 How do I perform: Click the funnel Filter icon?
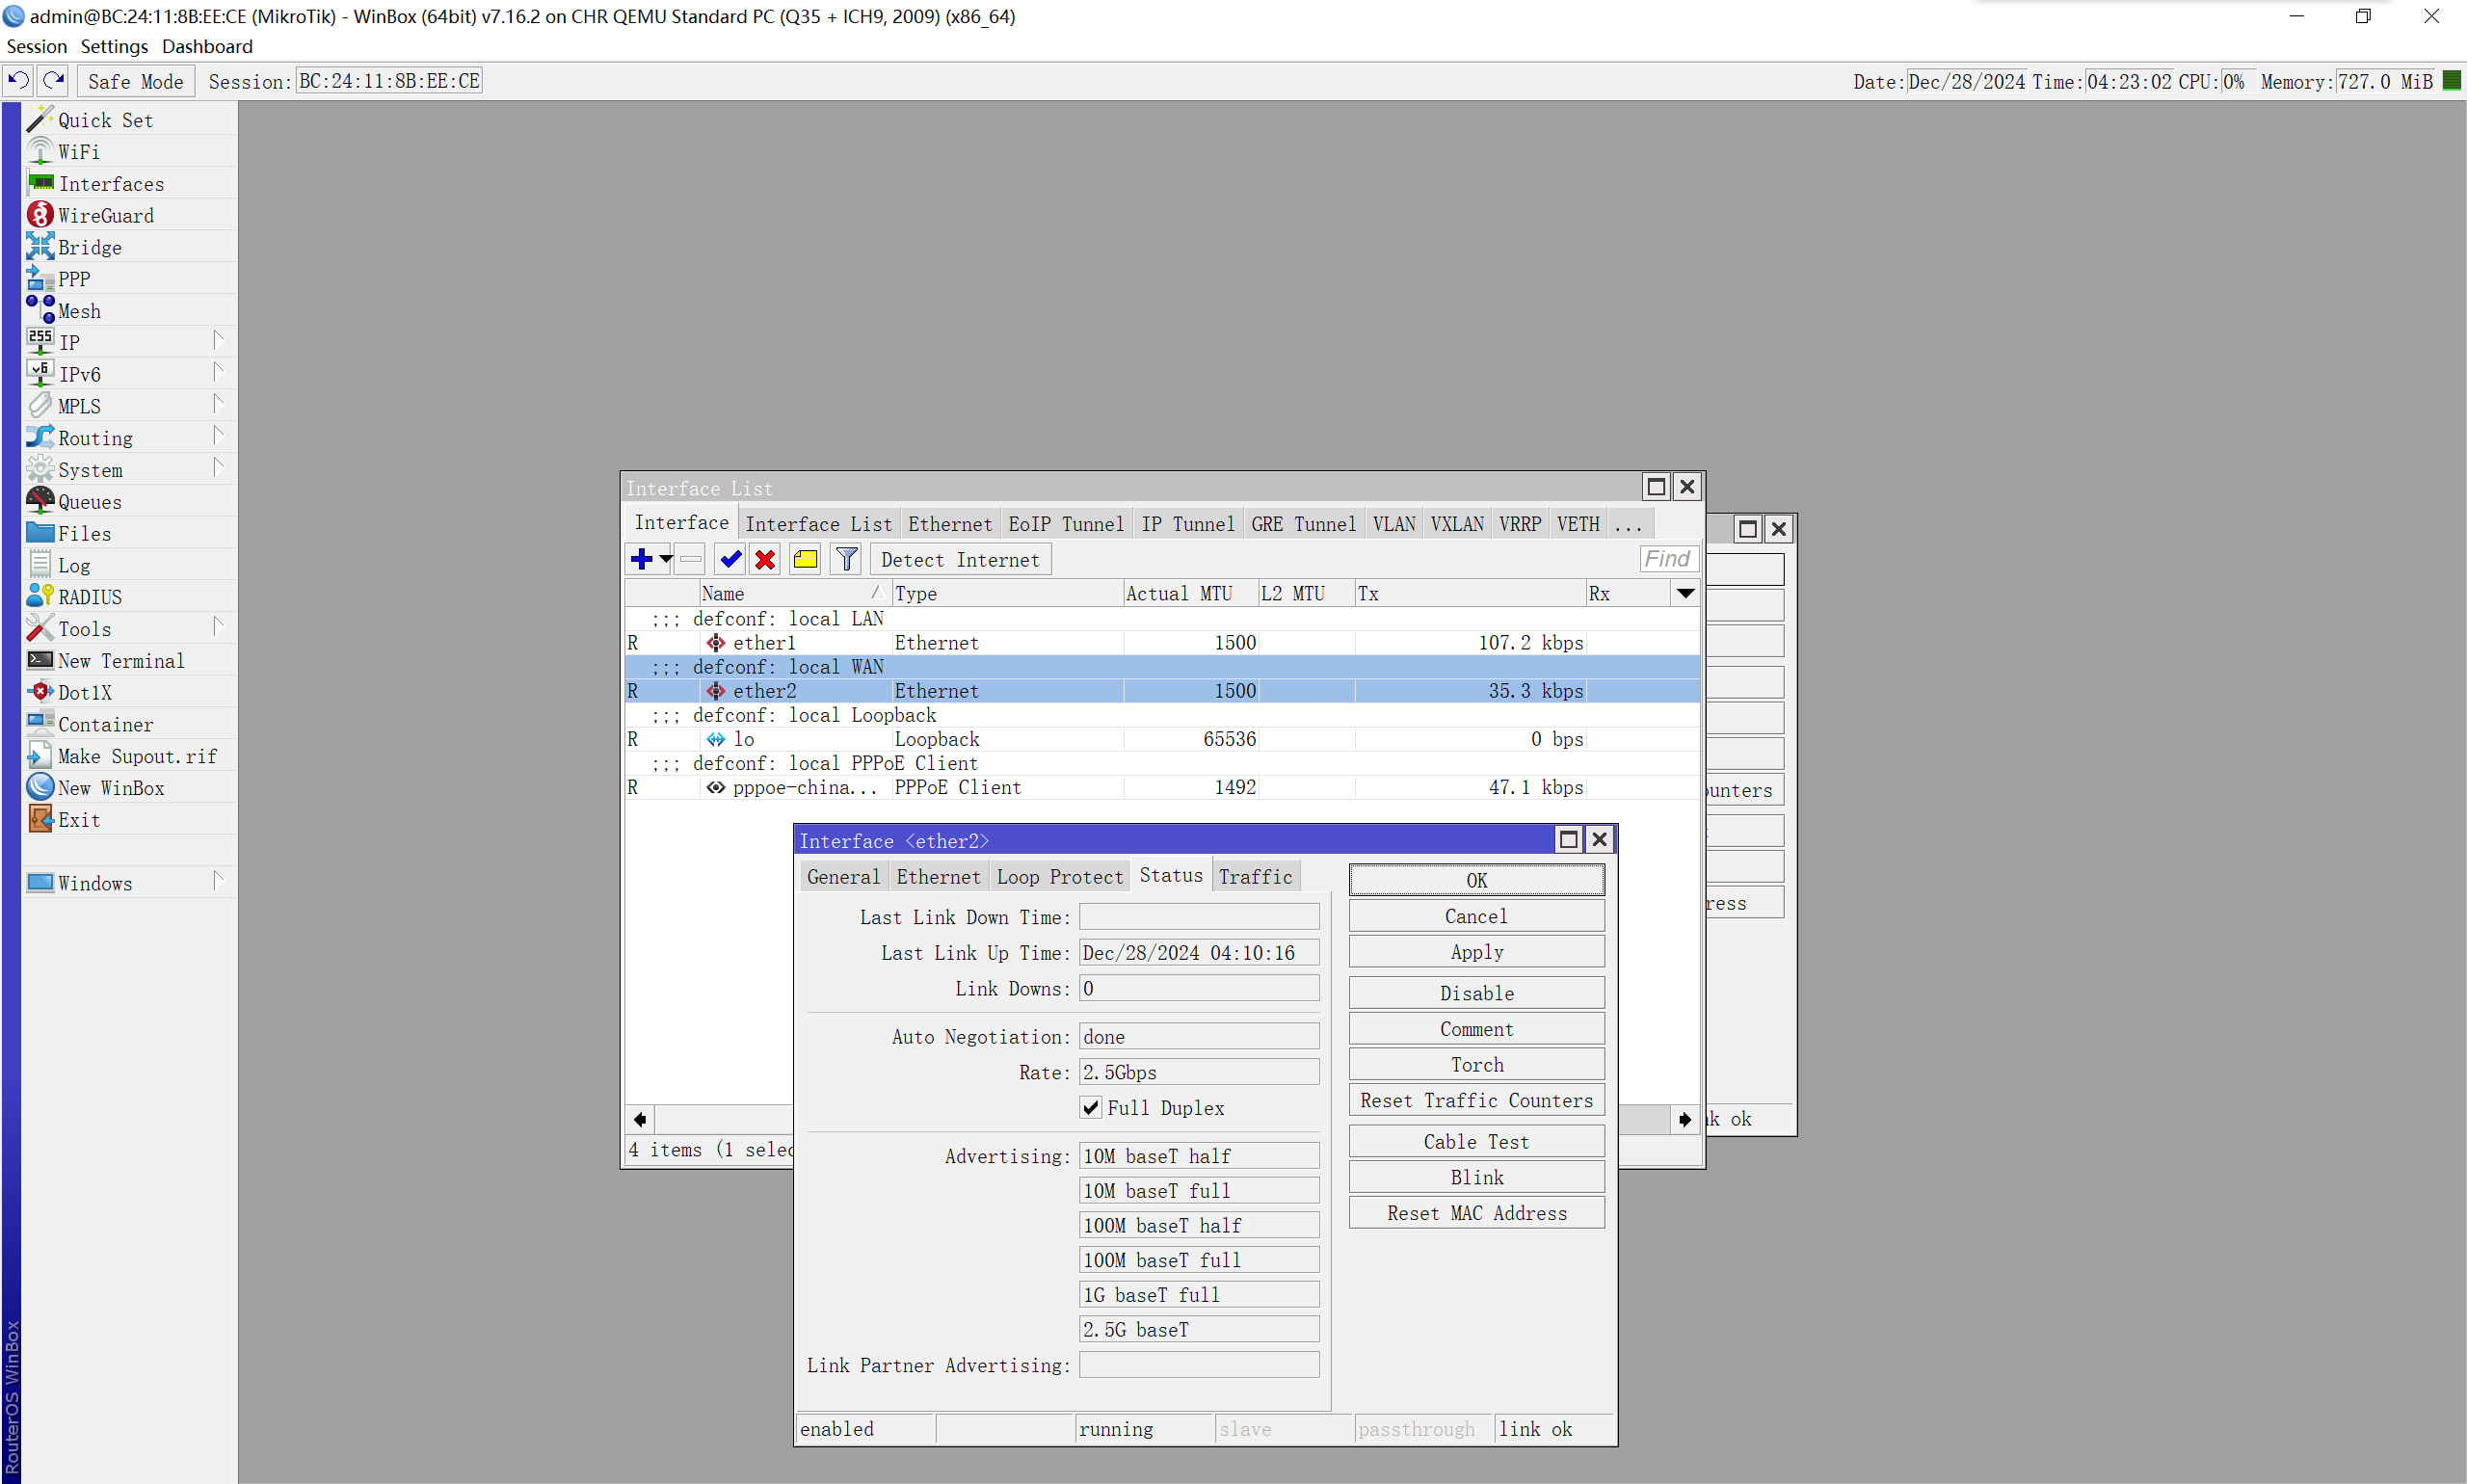pos(846,560)
